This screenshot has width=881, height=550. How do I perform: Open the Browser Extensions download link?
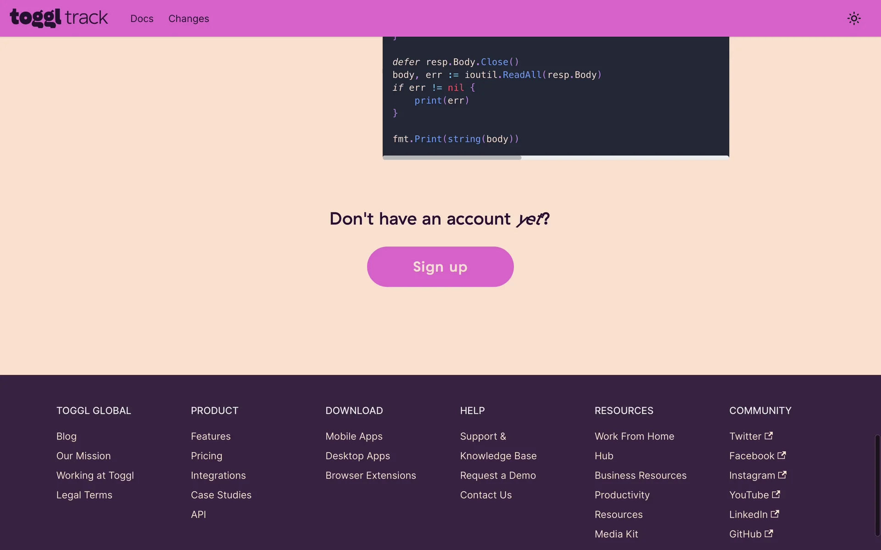(x=370, y=476)
